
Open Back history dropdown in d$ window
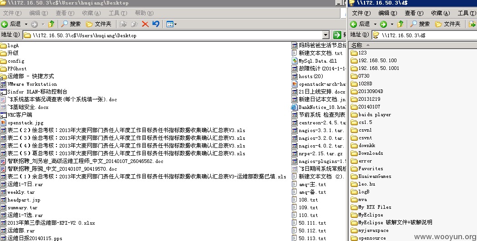(x=375, y=24)
